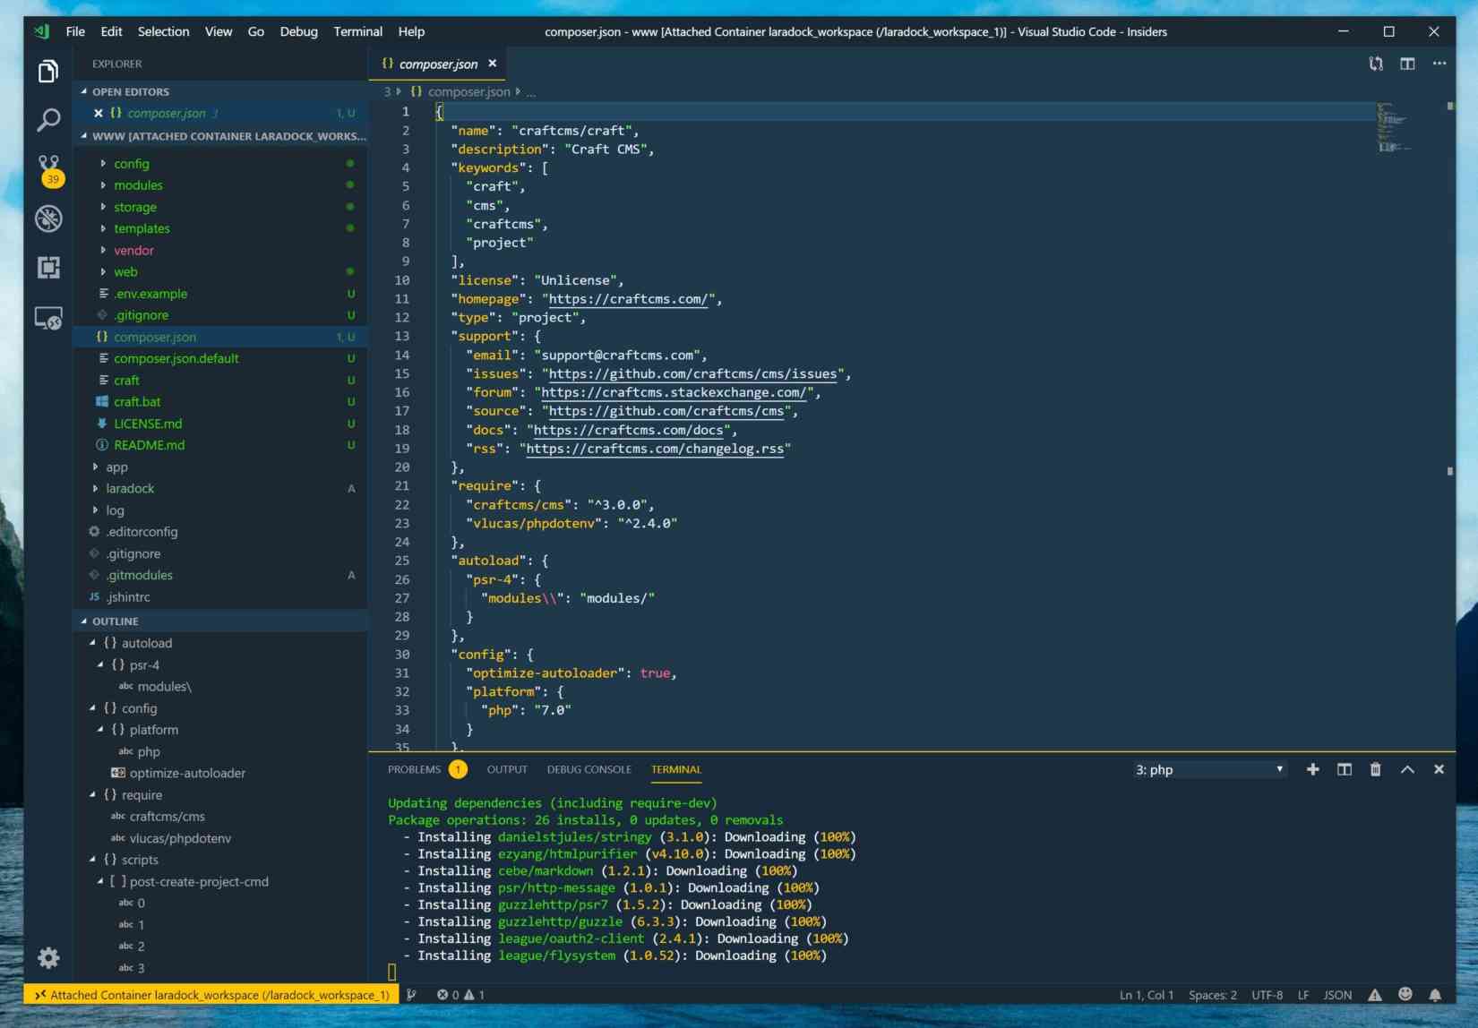
Task: Open the Manage settings gear
Action: coord(48,958)
